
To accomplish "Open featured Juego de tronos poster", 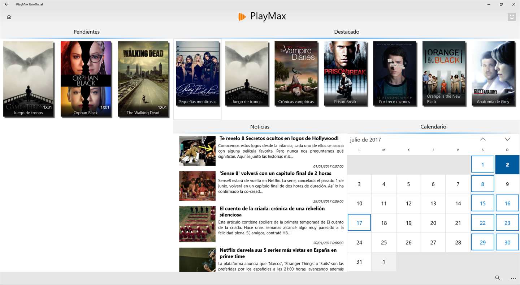I will (247, 73).
